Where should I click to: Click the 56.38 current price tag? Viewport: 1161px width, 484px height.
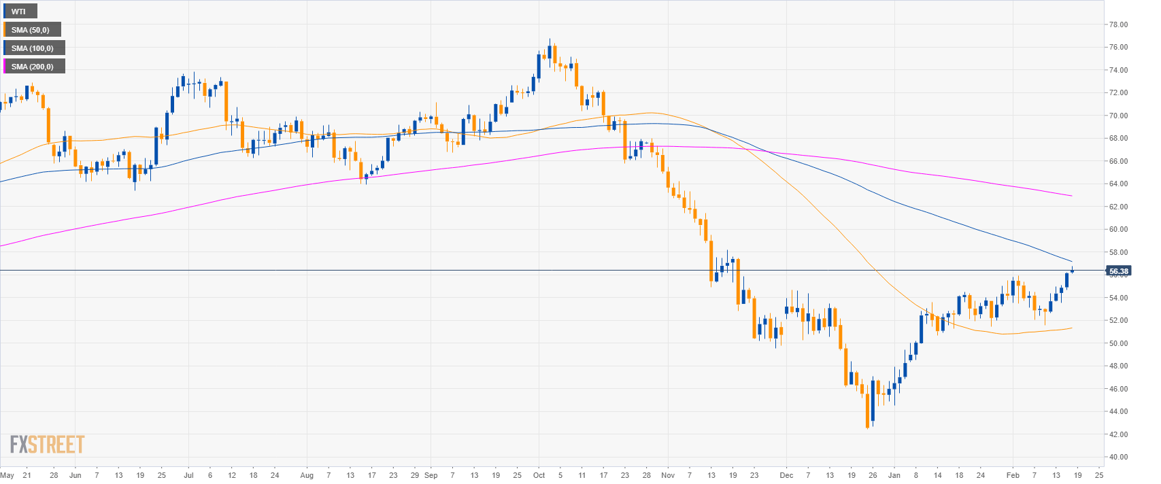point(1118,271)
